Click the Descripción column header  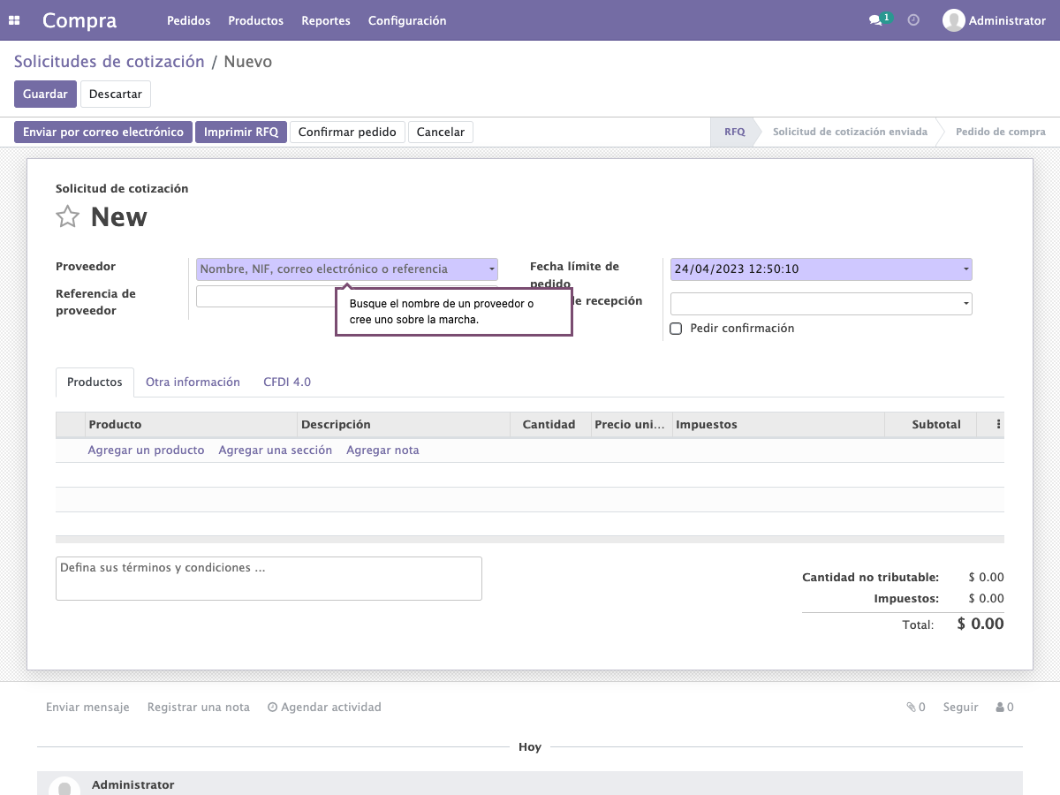[404, 424]
